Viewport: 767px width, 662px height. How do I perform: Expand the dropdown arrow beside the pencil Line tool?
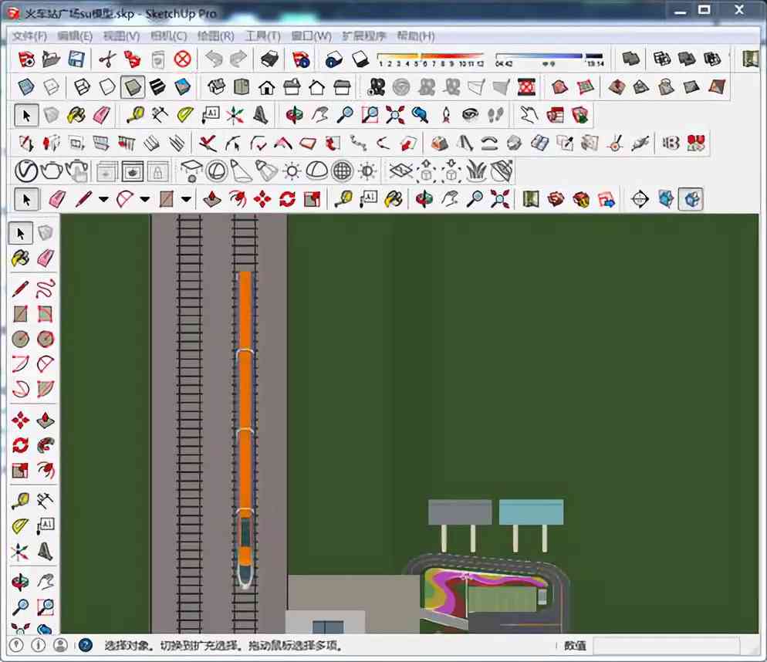[103, 200]
